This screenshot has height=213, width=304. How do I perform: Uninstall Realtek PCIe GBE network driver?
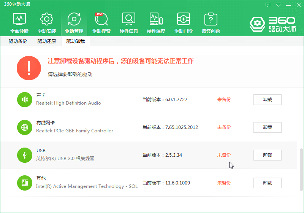point(267,127)
